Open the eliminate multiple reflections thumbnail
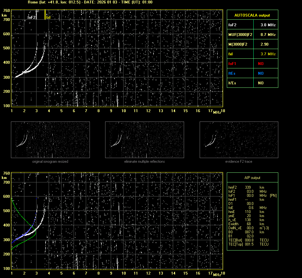The height and width of the screenshot is (278, 302). pyautogui.click(x=144, y=140)
